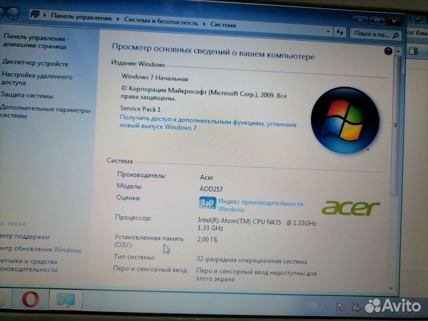The image size is (428, 321).
Task: Click 32-разрядная операционная система text
Action: 251,260
